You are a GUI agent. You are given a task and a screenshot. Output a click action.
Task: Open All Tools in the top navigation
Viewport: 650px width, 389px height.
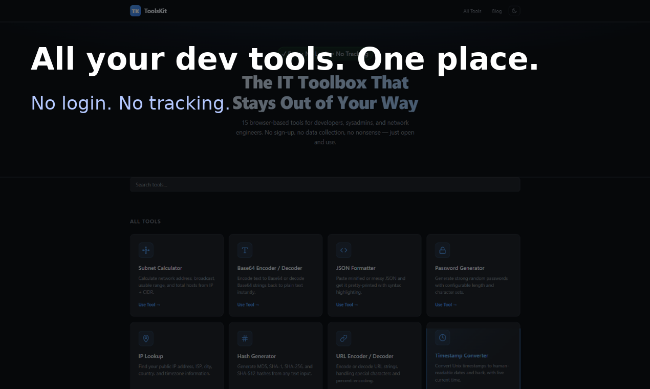click(x=472, y=11)
